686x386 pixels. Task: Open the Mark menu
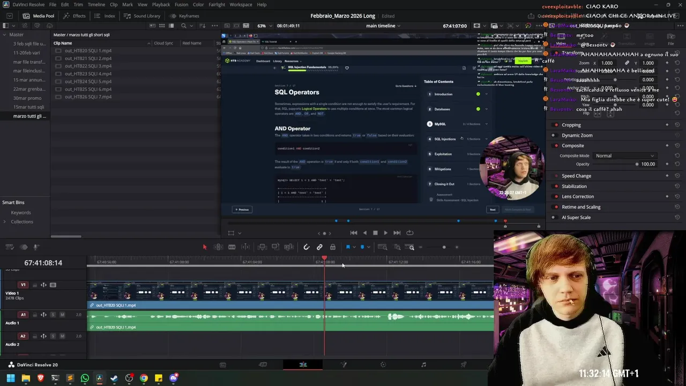[x=128, y=4]
